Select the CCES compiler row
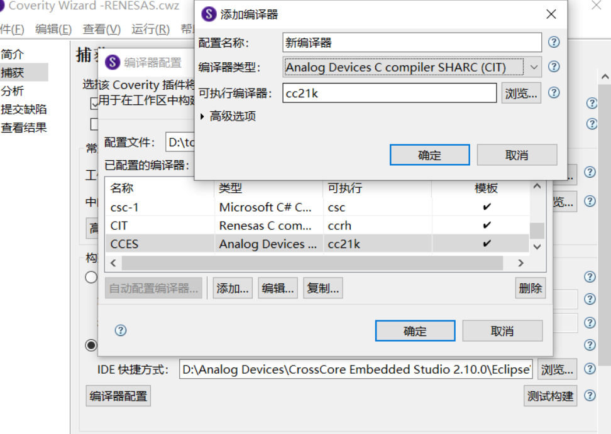The height and width of the screenshot is (434, 611). [x=317, y=244]
